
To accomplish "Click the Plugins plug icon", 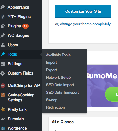I will pos(3,26).
